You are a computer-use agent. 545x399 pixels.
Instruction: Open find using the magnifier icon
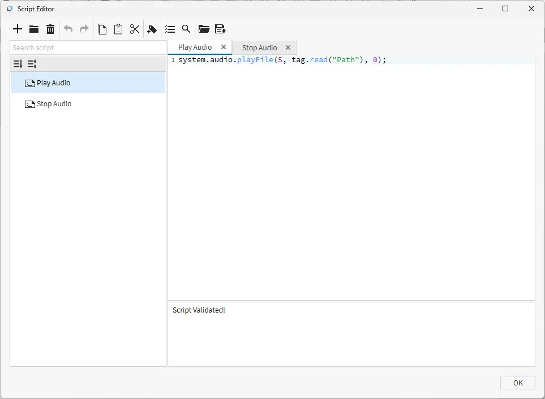click(x=186, y=29)
